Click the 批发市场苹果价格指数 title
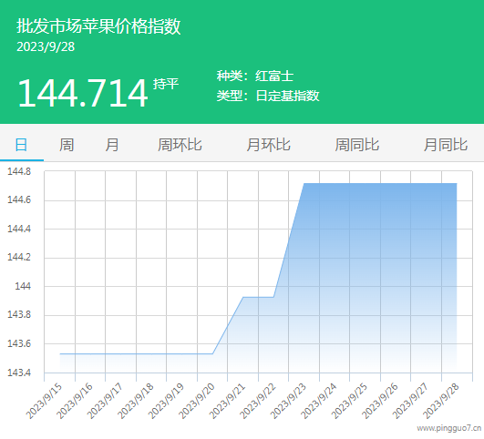484x439 pixels. pyautogui.click(x=98, y=26)
